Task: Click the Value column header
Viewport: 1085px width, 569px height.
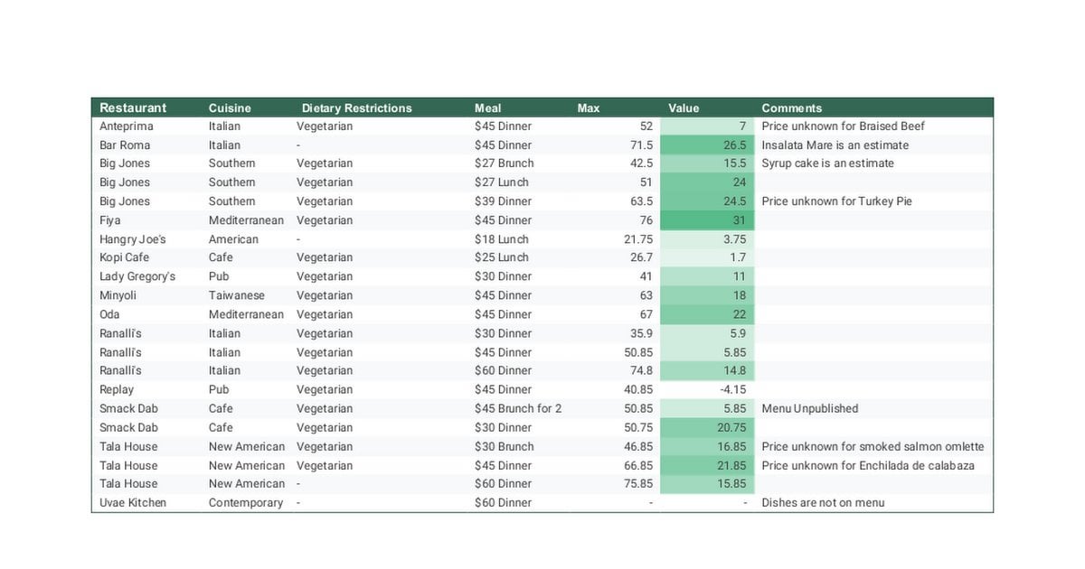Action: 684,107
